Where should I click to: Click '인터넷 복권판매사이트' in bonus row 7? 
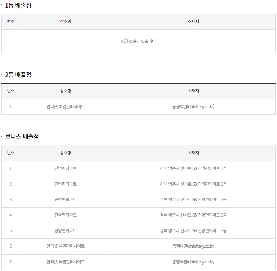point(66,262)
